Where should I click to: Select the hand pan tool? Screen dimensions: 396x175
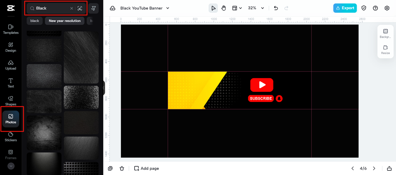point(224,8)
